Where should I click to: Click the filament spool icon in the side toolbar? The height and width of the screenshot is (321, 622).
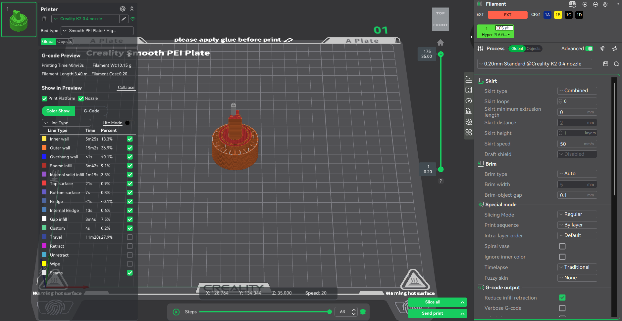point(469,122)
